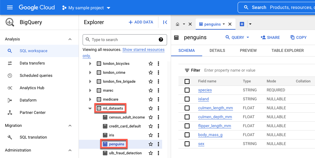The width and height of the screenshot is (315, 158).
Task: Open the Data transfers page
Action: tap(32, 63)
